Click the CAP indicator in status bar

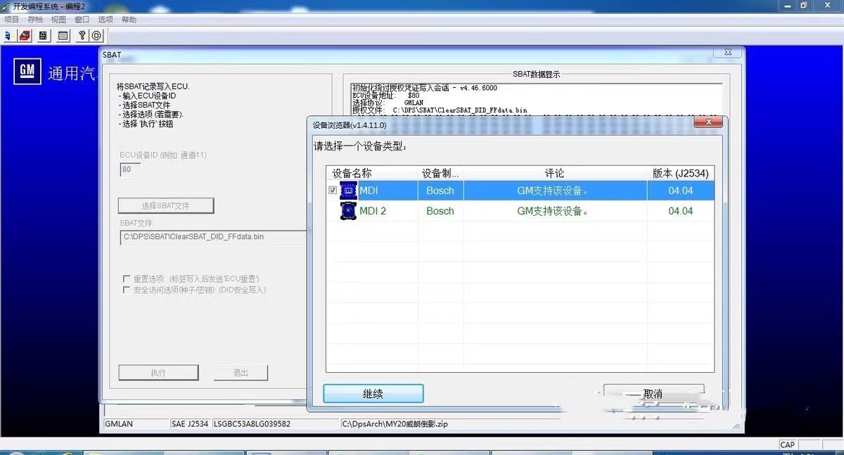click(x=788, y=444)
